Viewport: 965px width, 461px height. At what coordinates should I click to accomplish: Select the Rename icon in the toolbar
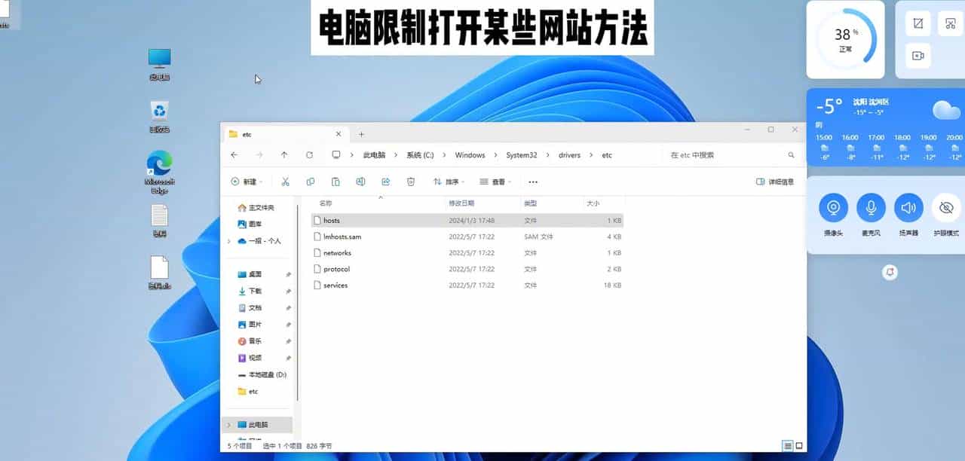pyautogui.click(x=360, y=182)
